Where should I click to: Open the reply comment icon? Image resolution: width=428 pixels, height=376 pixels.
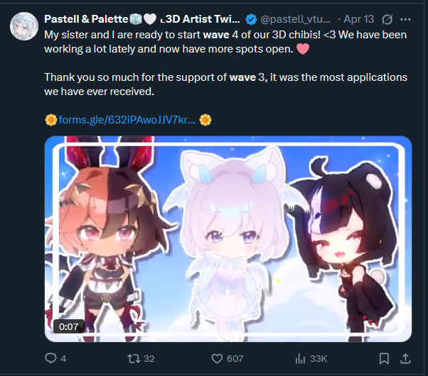pos(50,358)
